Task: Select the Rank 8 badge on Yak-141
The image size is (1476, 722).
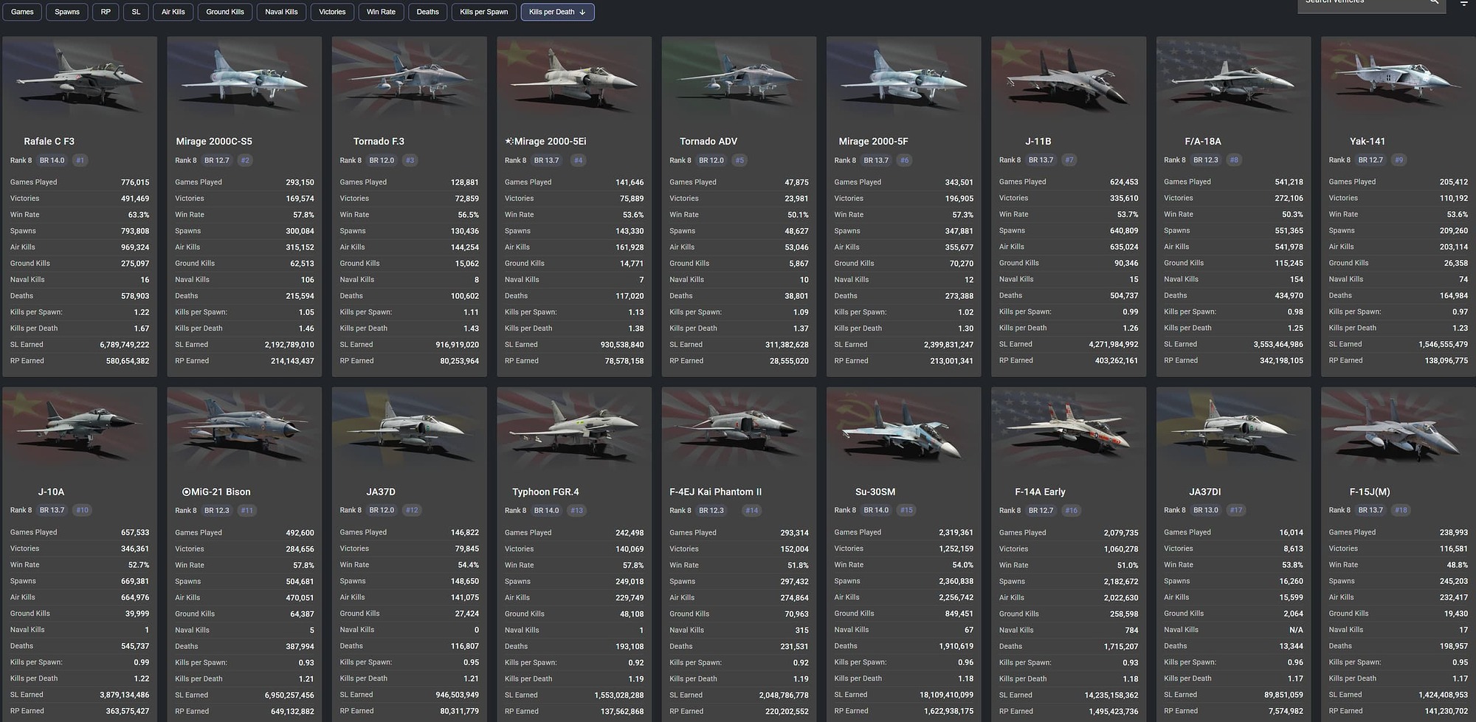Action: (x=1339, y=159)
